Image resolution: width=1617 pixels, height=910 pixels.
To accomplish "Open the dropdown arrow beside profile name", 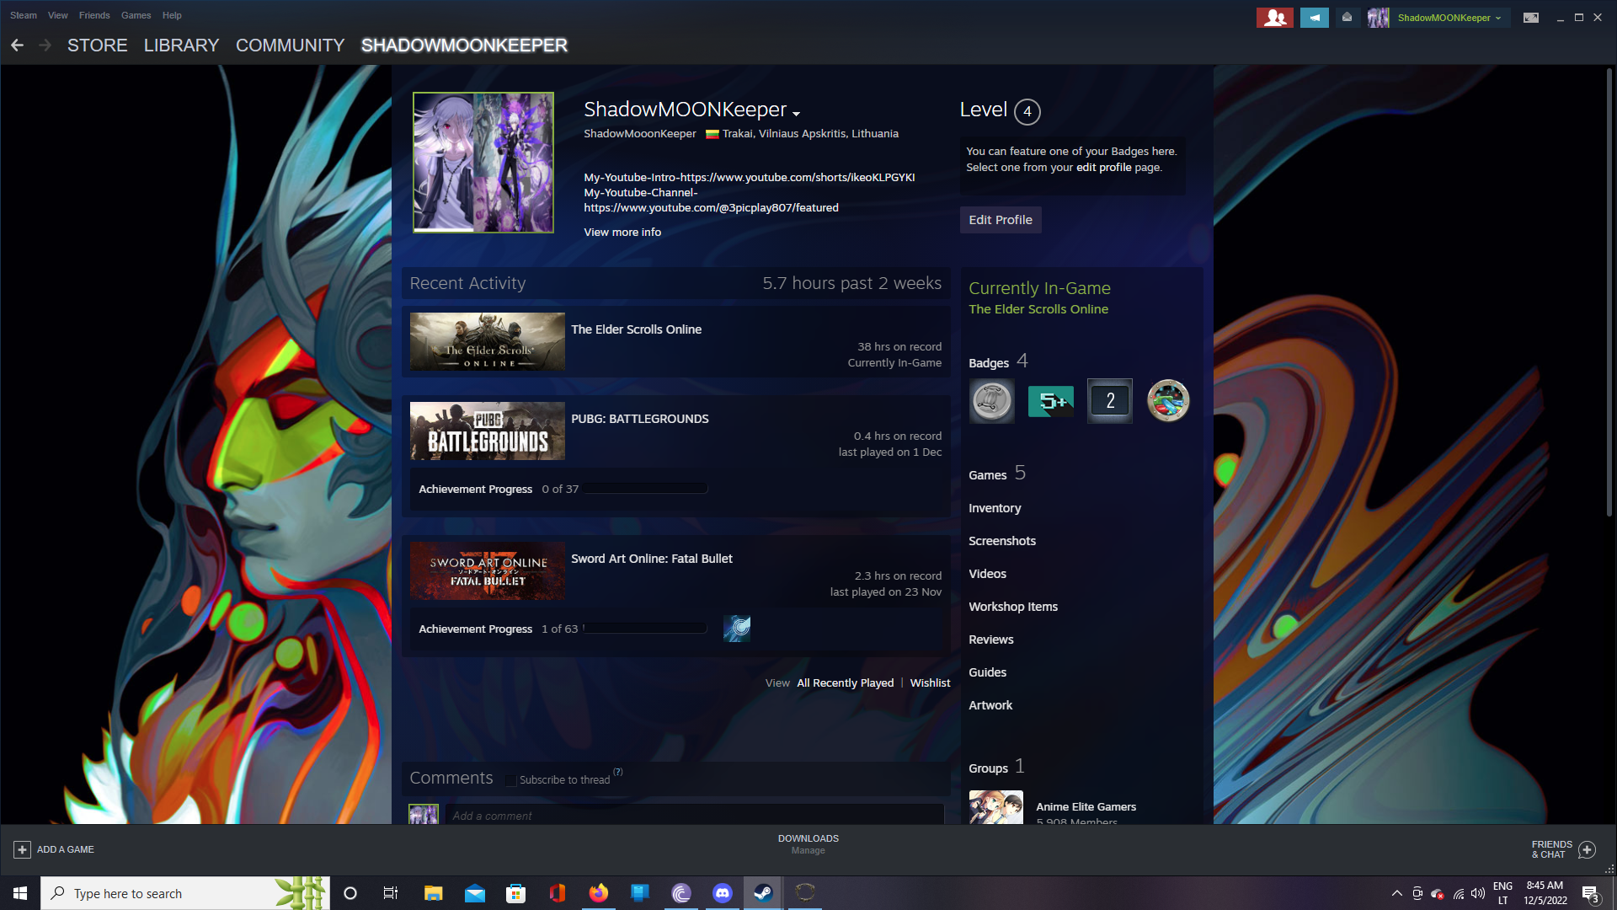I will 796,114.
